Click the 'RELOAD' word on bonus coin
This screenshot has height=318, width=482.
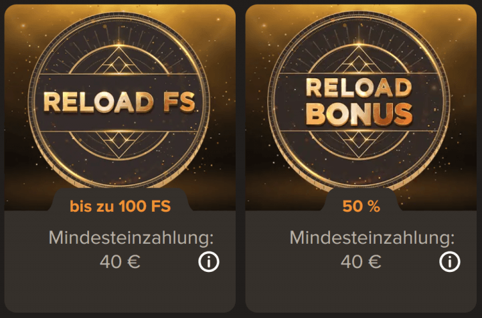coord(358,89)
